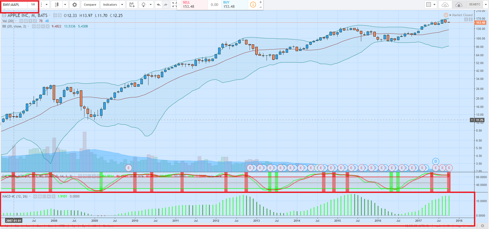Click the dividend D marker near 2017
Viewport: 489px width, 229px height.
435,161
